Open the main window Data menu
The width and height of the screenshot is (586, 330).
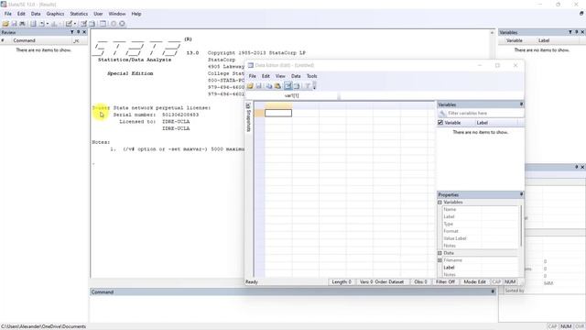(36, 14)
